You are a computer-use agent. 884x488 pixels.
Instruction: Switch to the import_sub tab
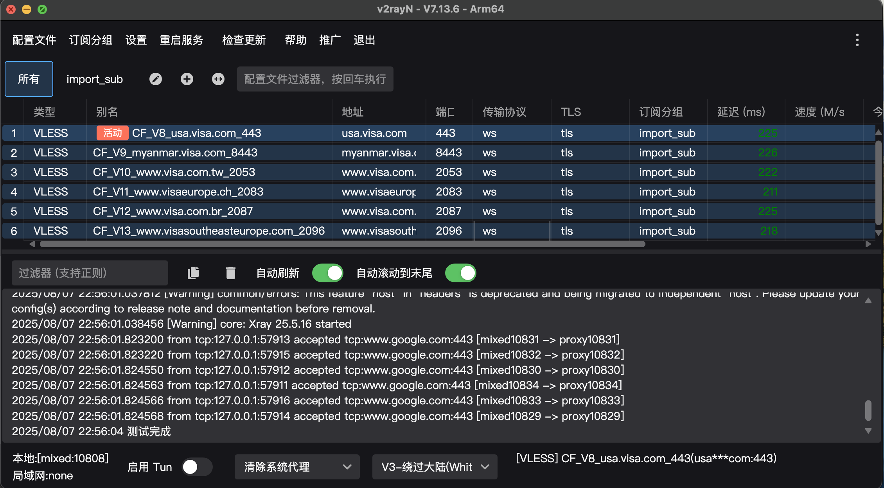click(95, 79)
